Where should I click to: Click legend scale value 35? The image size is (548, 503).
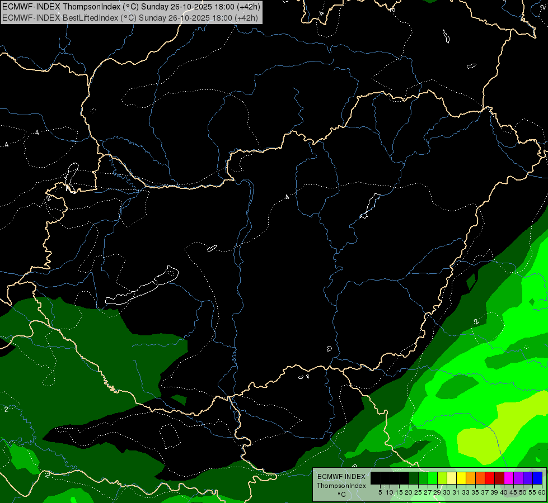[x=475, y=492]
